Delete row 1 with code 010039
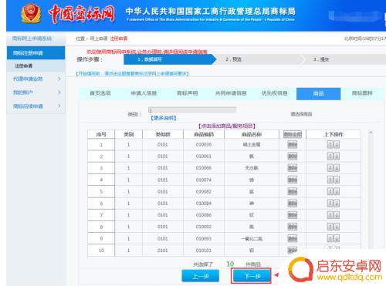386x286 pixels. [x=293, y=145]
